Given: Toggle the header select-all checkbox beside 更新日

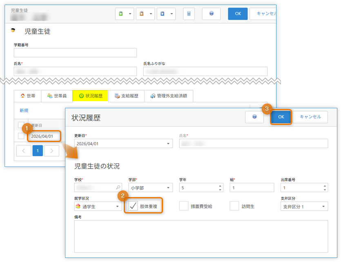Looking at the screenshot, I should tap(21, 125).
